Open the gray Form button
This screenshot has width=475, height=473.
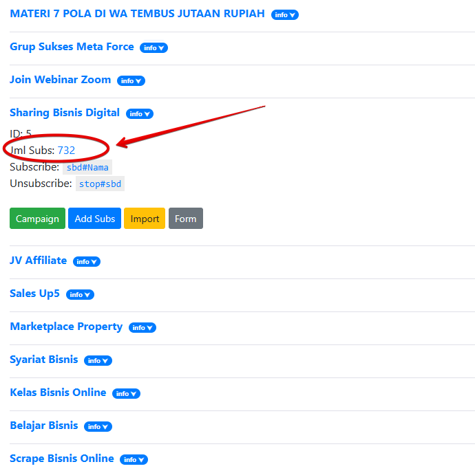[185, 219]
